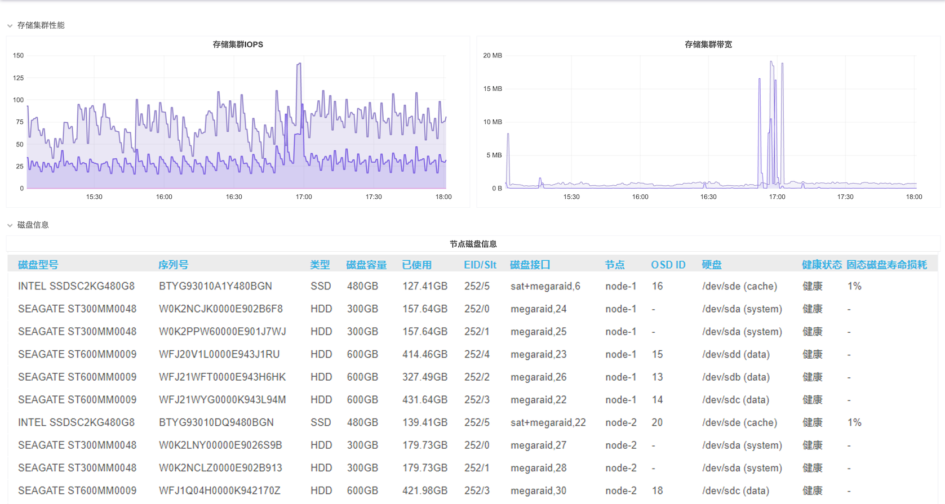Sort by the EID/Slt column header

(480, 265)
